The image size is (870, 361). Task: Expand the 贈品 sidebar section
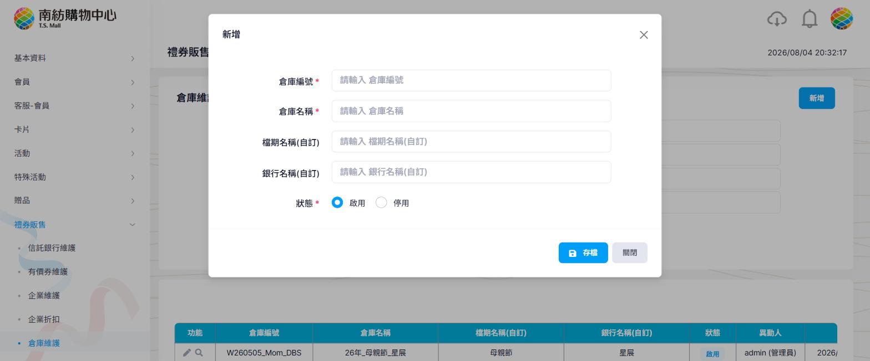coord(75,200)
